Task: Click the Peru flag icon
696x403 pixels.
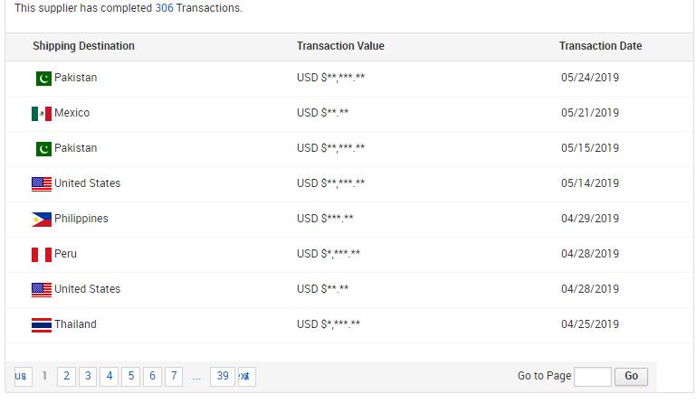Action: point(41,255)
